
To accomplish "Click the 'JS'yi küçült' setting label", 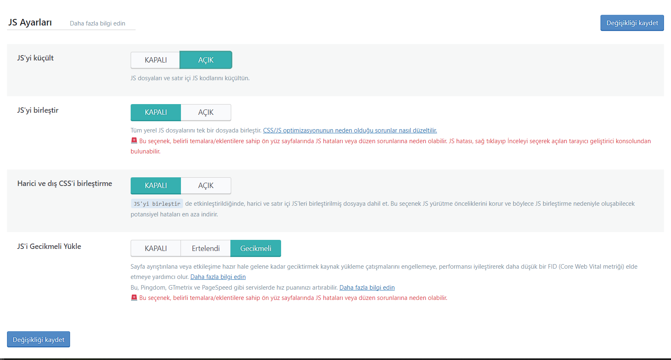I will (35, 58).
